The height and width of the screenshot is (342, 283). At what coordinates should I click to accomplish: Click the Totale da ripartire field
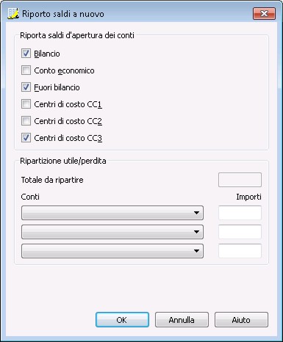coord(240,180)
